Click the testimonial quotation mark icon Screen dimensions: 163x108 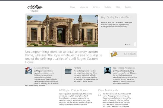click(x=100, y=95)
